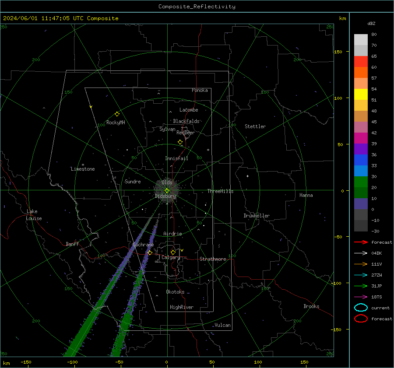
Task: Select the bright green 30 dBZ color swatch
Action: pyautogui.click(x=361, y=182)
